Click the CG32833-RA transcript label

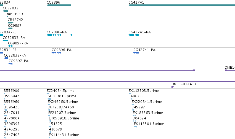tap(14, 38)
